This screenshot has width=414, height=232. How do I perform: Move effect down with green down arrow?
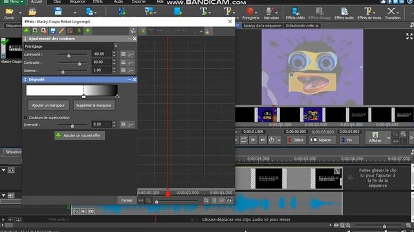(x=79, y=31)
